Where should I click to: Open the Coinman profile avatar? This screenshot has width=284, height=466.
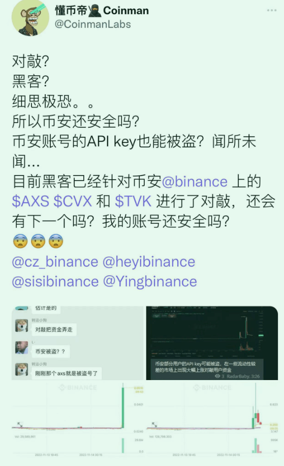30,17
